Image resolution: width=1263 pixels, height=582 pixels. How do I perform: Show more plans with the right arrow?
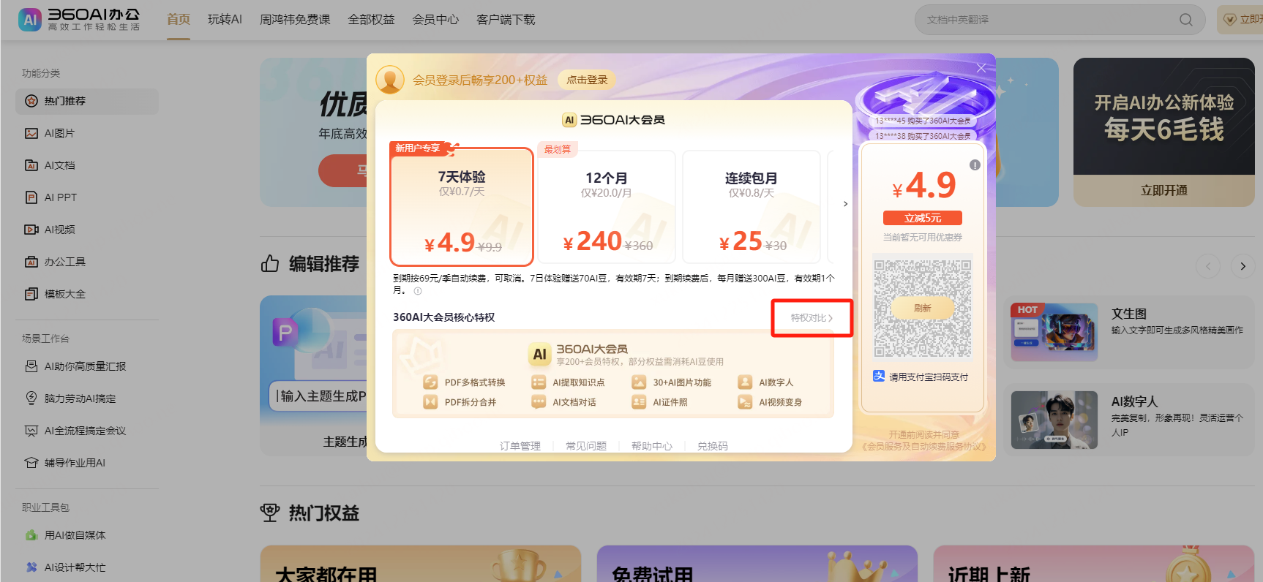(845, 204)
